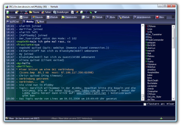Viewport: 181px width, 126px height.
Task: Open the Farben color settings
Action: pyautogui.click(x=46, y=12)
